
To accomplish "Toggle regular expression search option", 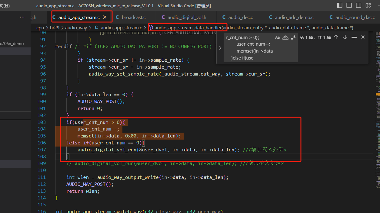I will pos(293,37).
